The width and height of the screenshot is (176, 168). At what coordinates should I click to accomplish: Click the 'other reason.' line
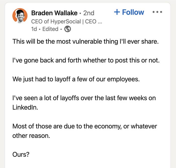click(x=31, y=136)
